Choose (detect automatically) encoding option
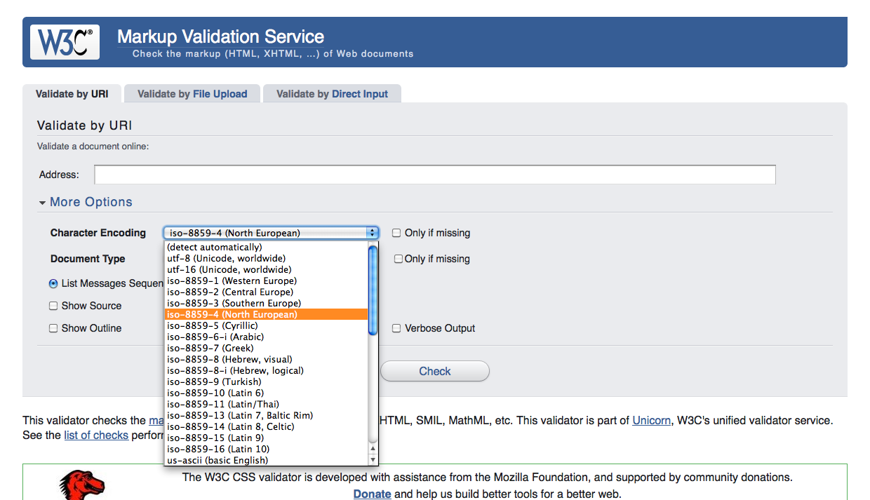The width and height of the screenshot is (870, 500). (x=266, y=247)
